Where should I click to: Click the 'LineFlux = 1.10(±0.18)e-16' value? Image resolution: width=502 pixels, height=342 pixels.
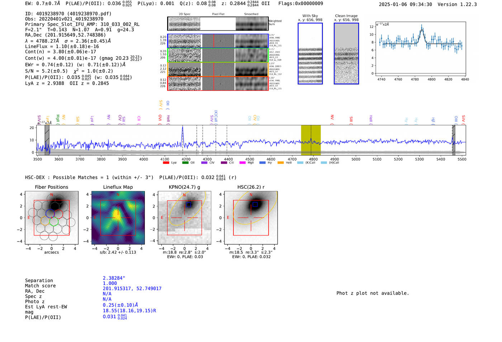62,47
